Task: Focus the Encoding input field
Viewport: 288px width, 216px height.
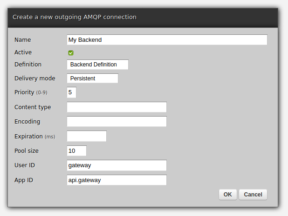Action: (x=117, y=122)
